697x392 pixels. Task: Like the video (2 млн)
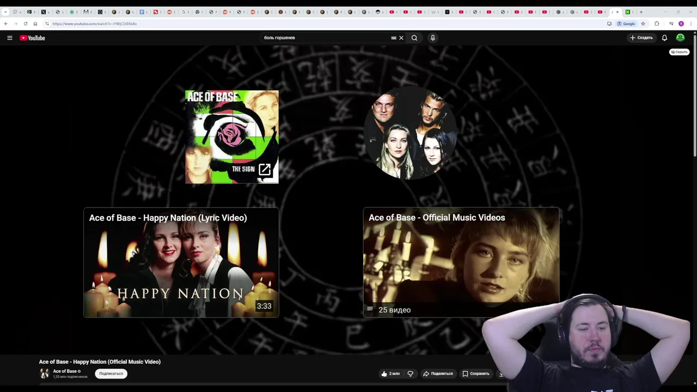tap(390, 373)
